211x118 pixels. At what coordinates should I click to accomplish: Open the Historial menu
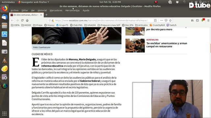pyautogui.click(x=42, y=10)
